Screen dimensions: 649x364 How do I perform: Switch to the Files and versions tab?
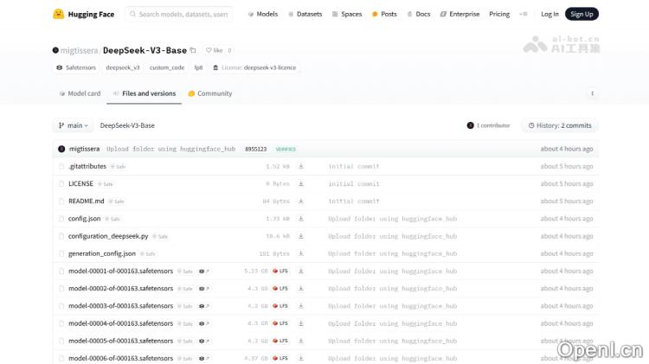tap(144, 93)
